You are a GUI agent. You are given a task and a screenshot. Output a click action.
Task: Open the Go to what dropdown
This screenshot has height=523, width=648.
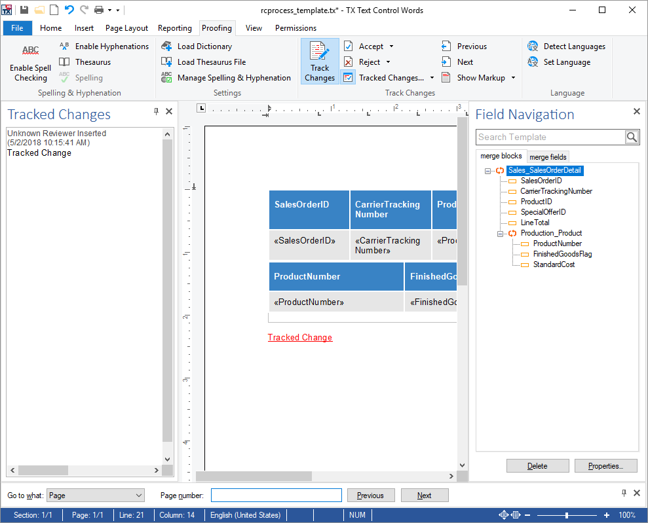point(96,496)
